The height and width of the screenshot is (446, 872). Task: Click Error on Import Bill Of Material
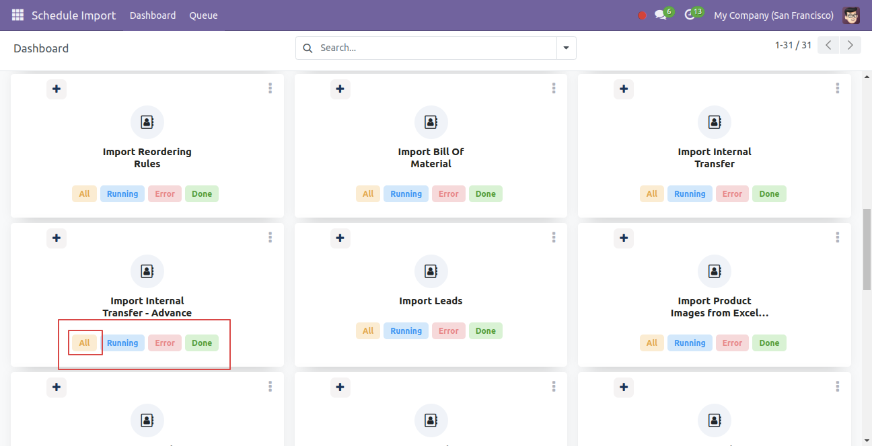pos(449,194)
